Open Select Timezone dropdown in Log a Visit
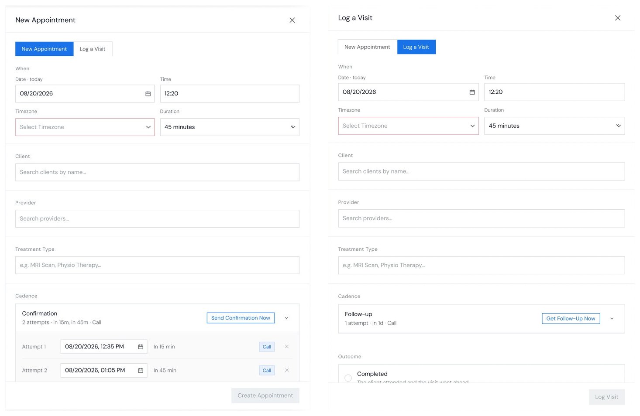640x416 pixels. 408,126
